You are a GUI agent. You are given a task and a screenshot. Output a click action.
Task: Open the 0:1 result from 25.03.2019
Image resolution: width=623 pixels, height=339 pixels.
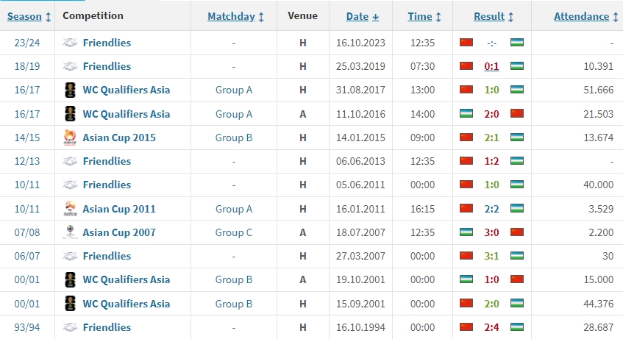click(491, 66)
